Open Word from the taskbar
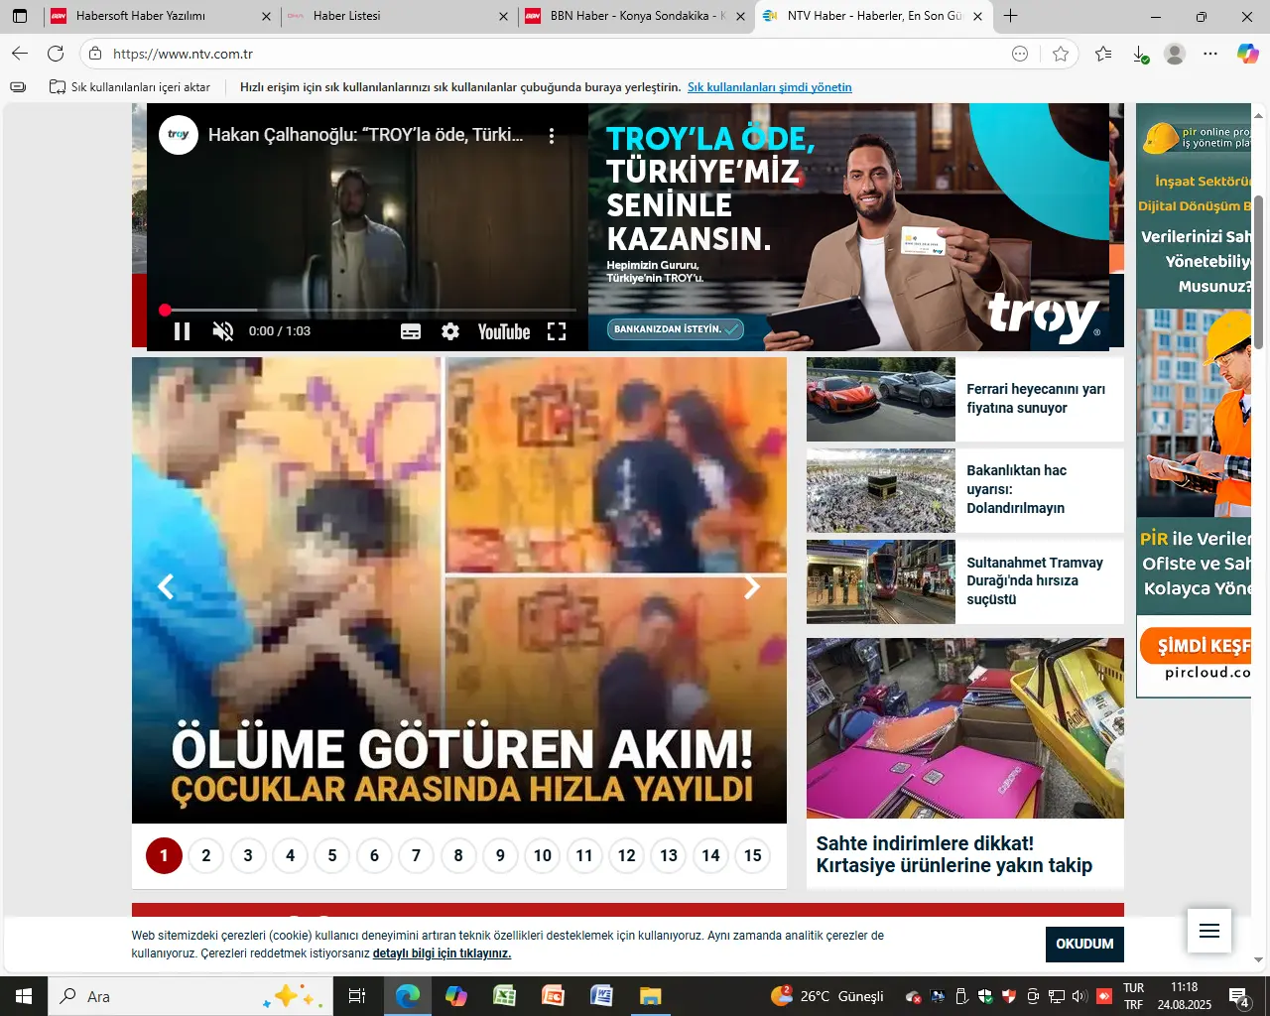Viewport: 1270px width, 1016px height. [601, 996]
